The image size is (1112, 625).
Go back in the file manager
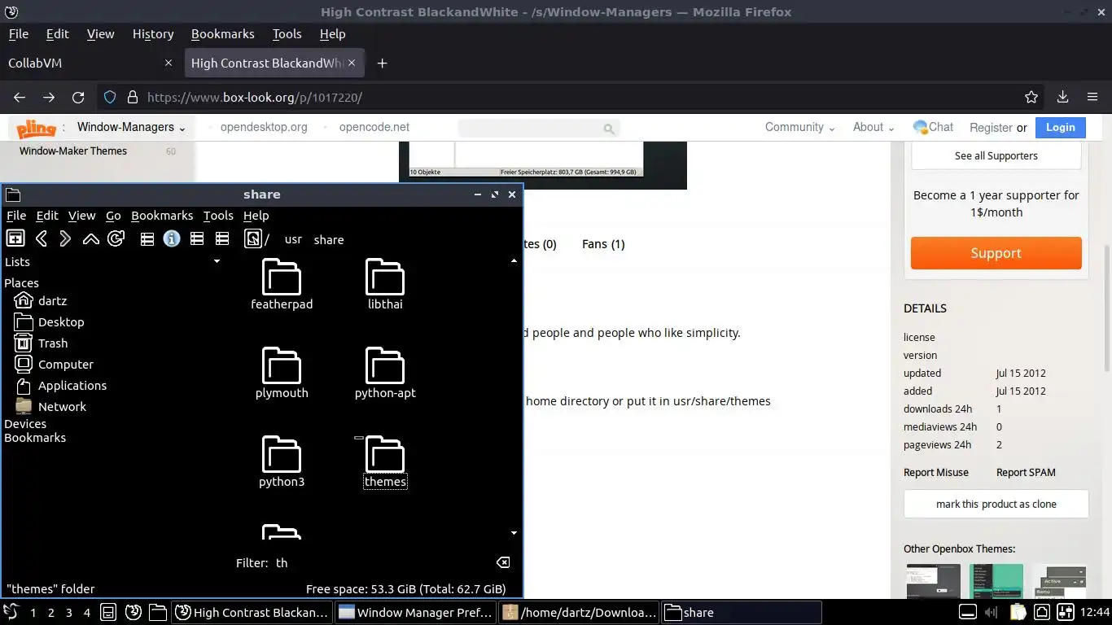coord(42,238)
